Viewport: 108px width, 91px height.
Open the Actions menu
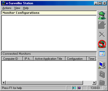[7, 8]
